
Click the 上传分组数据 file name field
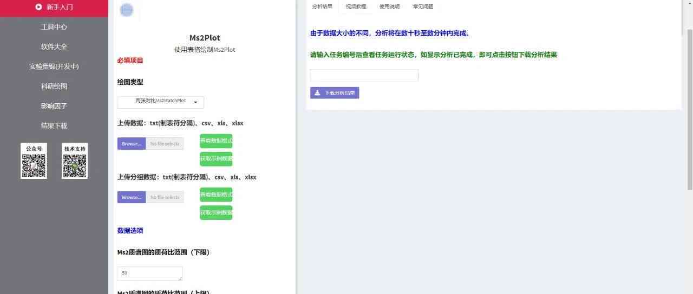(x=165, y=197)
